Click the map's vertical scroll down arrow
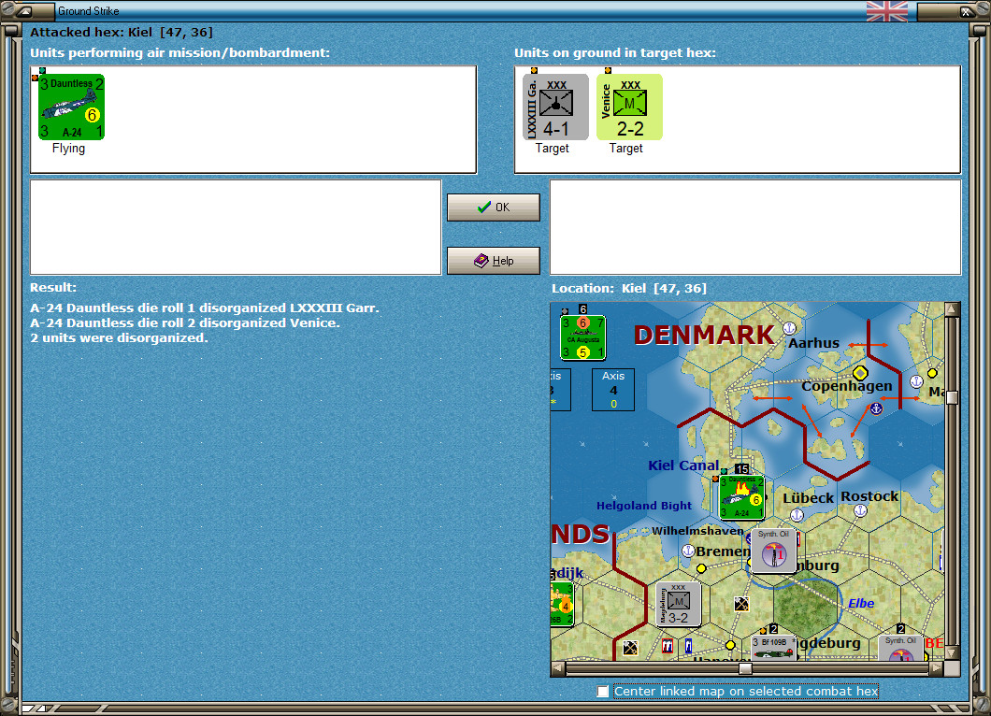Screen dimensions: 991x716 952,652
